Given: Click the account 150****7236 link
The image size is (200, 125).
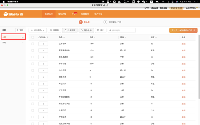Looking at the screenshot, I should (x=190, y=8).
